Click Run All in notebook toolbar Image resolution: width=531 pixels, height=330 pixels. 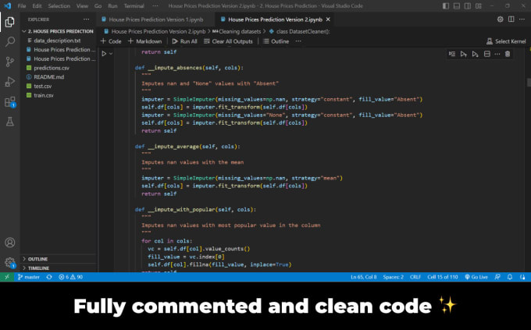coord(184,41)
